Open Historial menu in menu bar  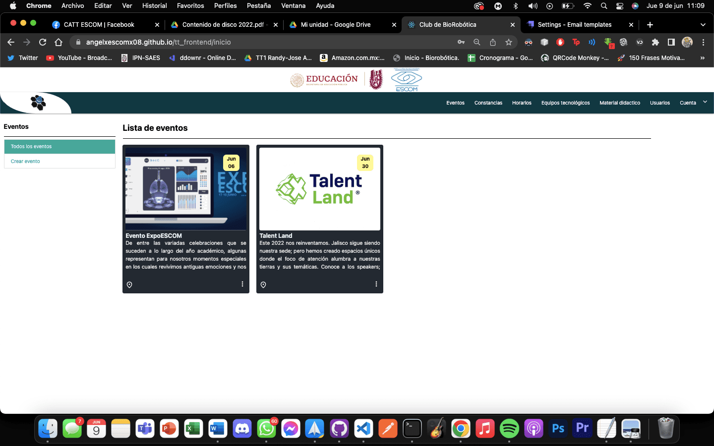(154, 6)
